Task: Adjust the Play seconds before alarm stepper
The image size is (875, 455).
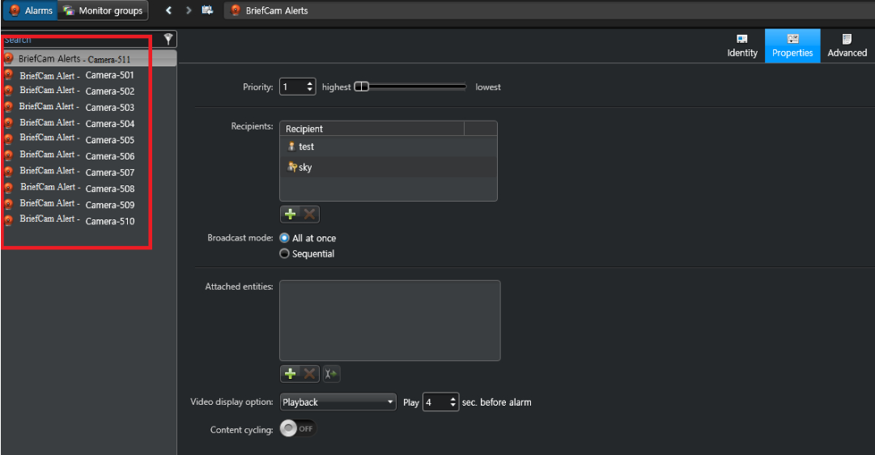Action: (452, 402)
